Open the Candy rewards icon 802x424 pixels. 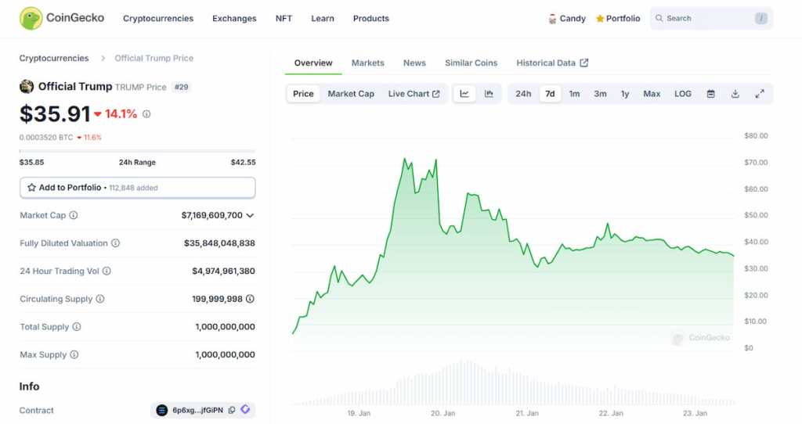(x=552, y=19)
